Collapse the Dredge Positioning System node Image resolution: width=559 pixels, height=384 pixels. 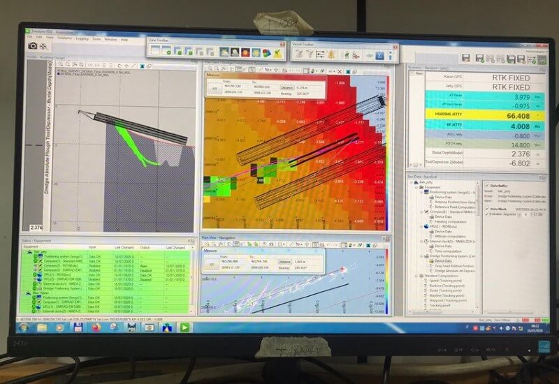(421, 256)
